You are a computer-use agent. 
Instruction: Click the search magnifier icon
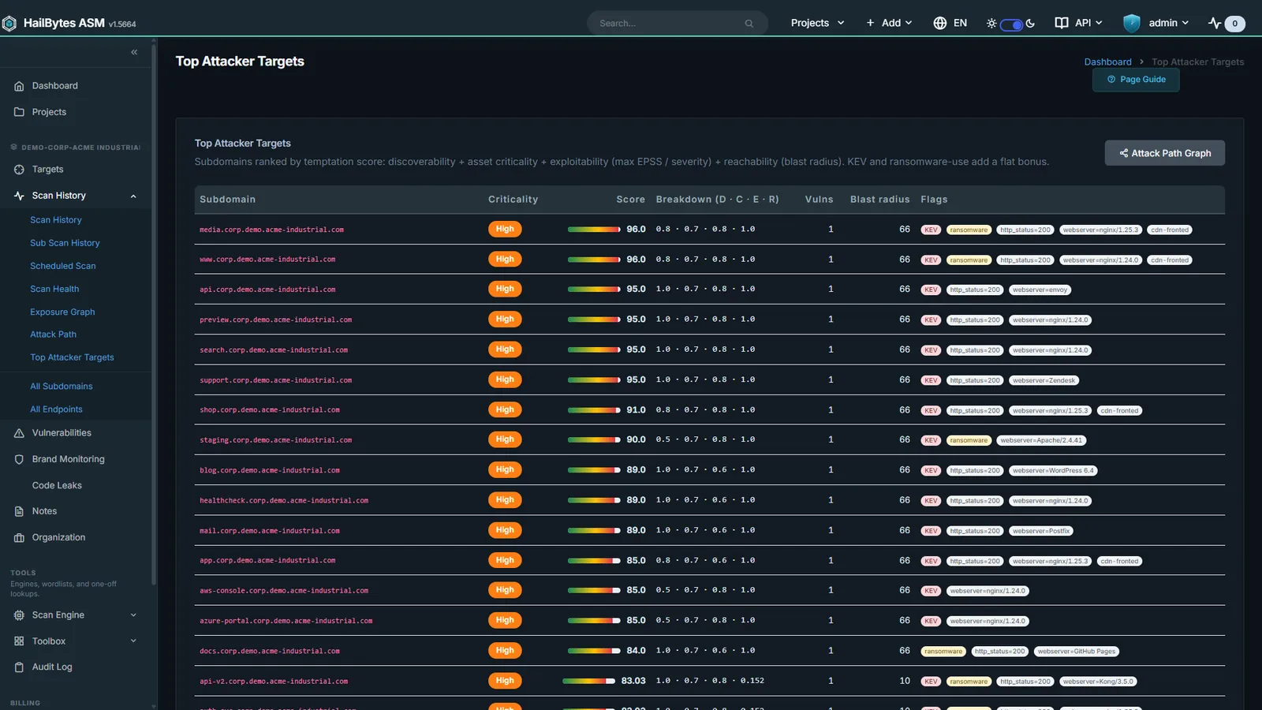[749, 24]
